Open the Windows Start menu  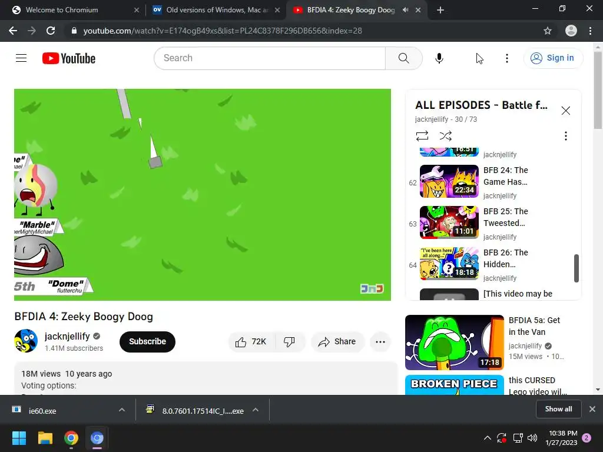click(19, 438)
